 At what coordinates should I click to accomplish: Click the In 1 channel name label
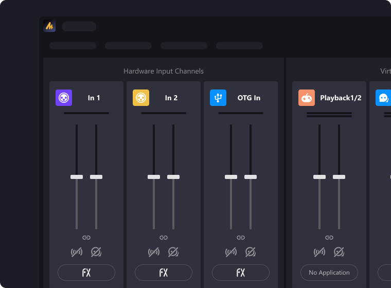click(94, 98)
